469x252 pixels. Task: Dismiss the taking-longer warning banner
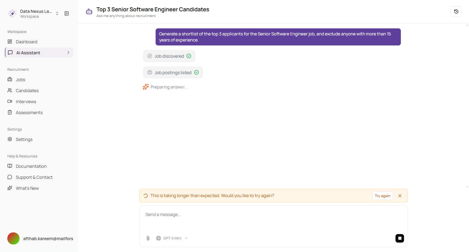point(400,196)
